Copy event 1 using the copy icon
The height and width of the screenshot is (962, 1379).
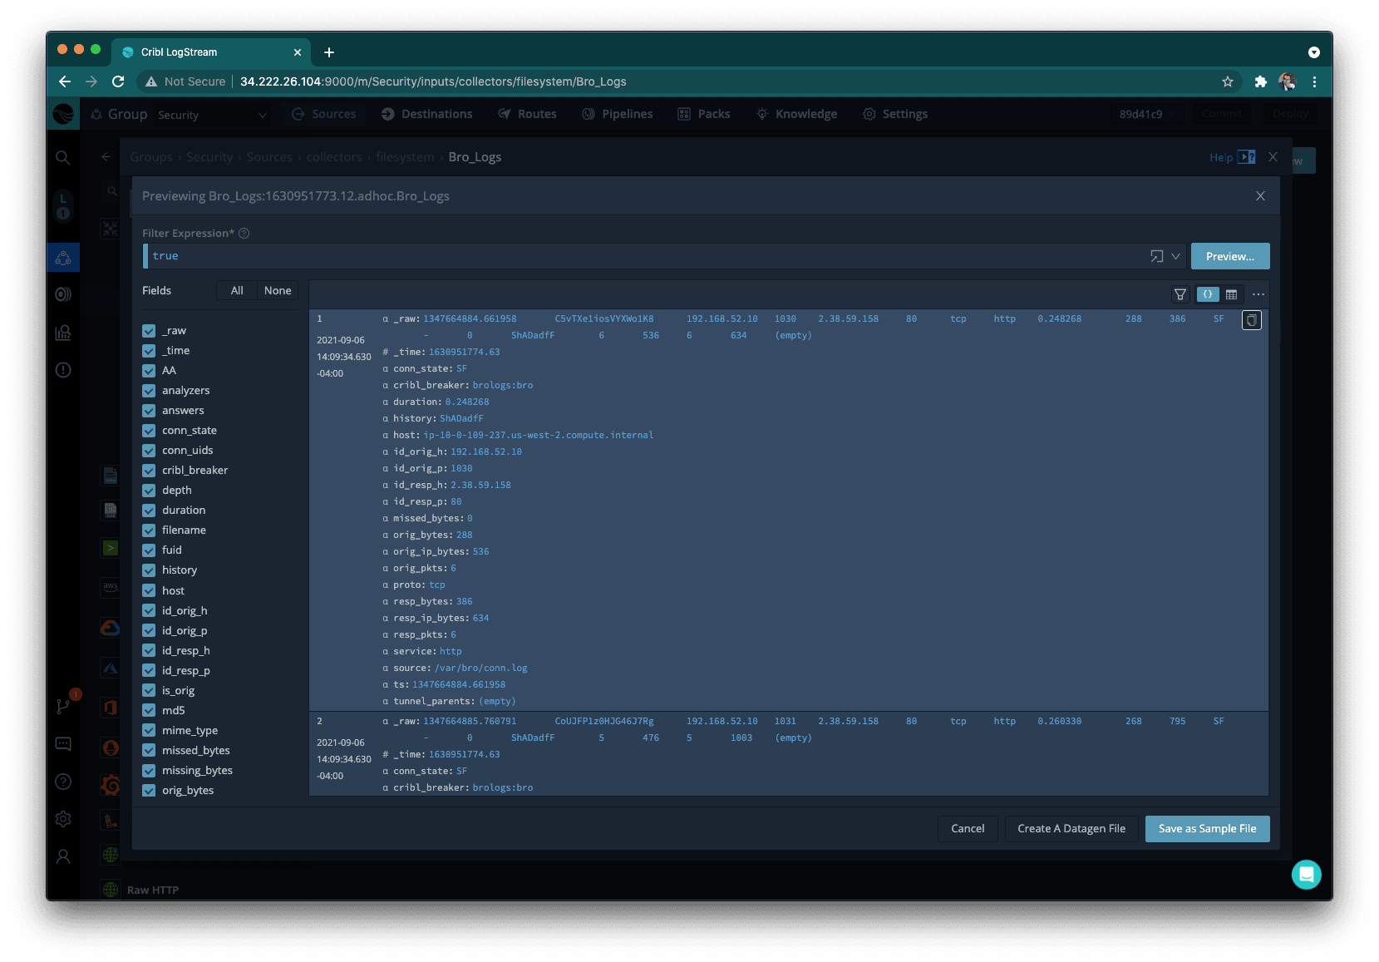1251,320
